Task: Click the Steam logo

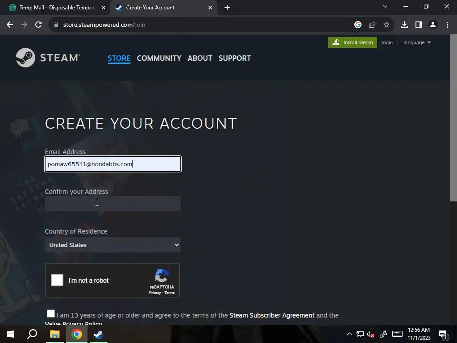Action: [48, 58]
